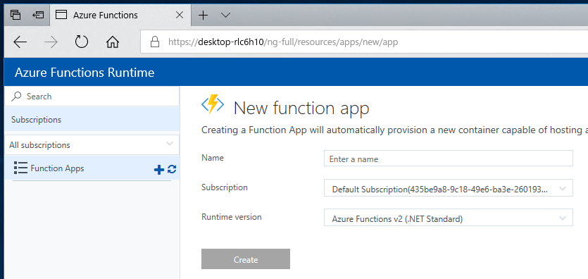The height and width of the screenshot is (279, 588).
Task: Go to the browser Home page
Action: [x=113, y=42]
